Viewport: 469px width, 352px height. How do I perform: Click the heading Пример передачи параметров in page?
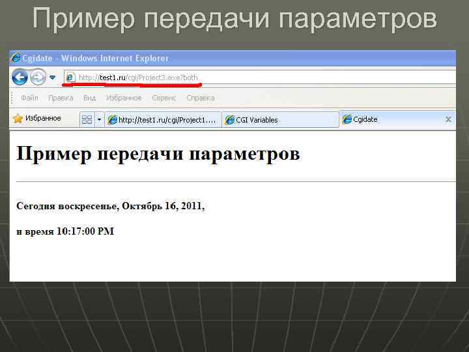[158, 154]
